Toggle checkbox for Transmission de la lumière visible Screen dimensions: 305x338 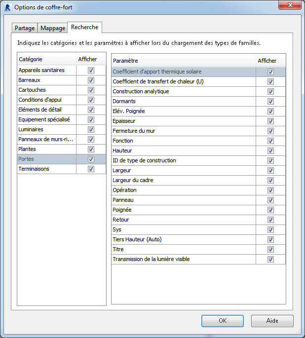tap(270, 260)
